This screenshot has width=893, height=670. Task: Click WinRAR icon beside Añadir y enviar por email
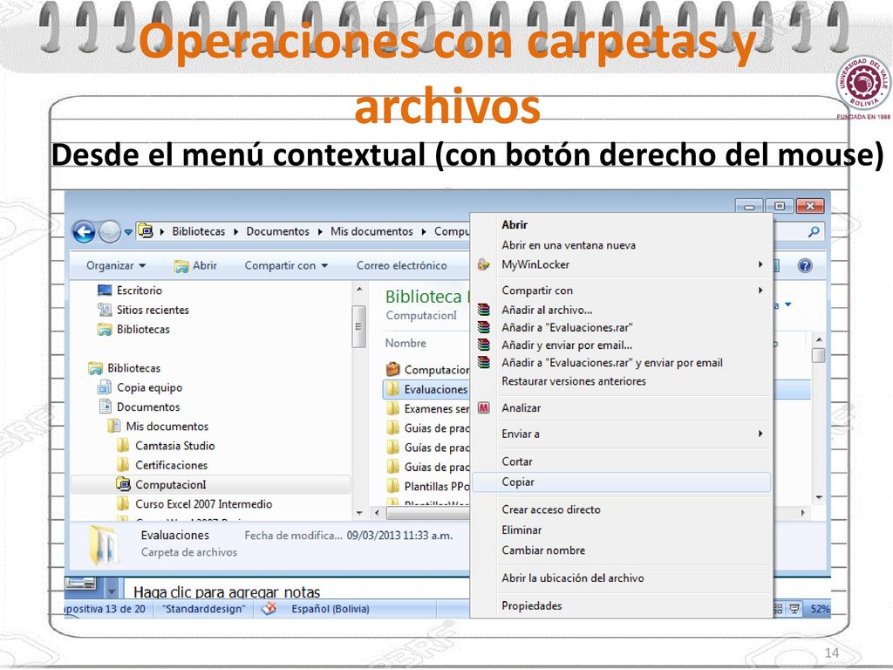(483, 345)
